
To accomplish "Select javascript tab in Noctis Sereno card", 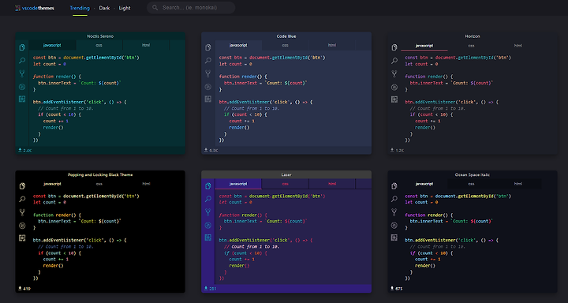I will [x=53, y=45].
